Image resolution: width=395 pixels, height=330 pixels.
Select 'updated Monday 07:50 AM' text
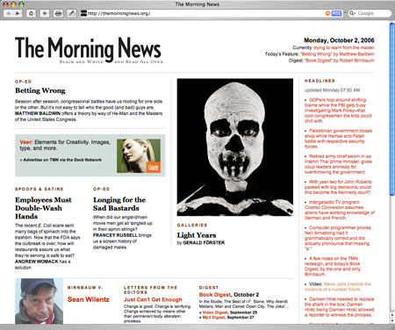pyautogui.click(x=332, y=90)
